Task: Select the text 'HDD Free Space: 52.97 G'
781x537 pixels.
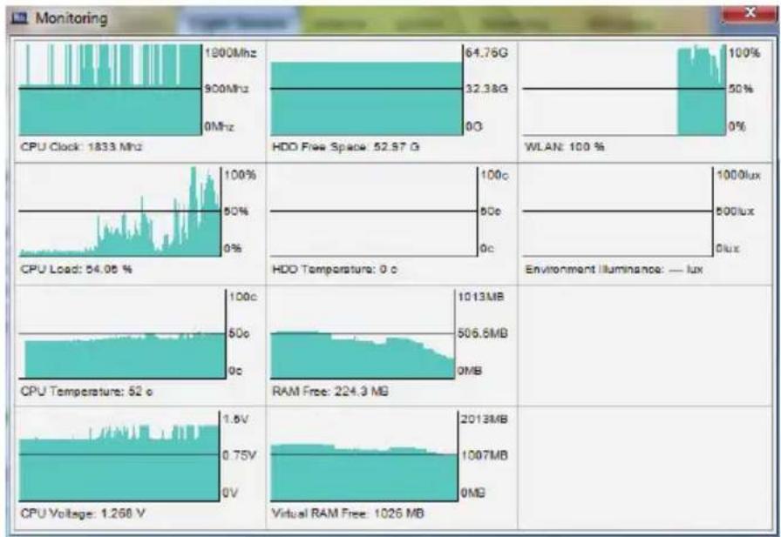Action: (346, 147)
